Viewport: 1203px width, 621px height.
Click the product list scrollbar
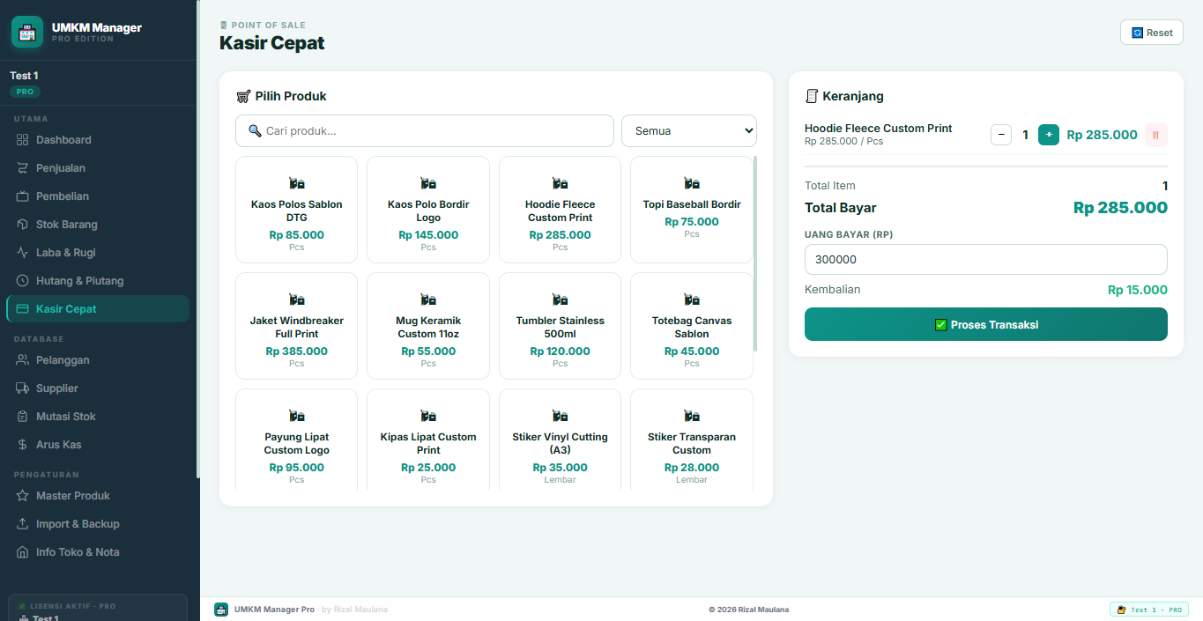pos(754,254)
